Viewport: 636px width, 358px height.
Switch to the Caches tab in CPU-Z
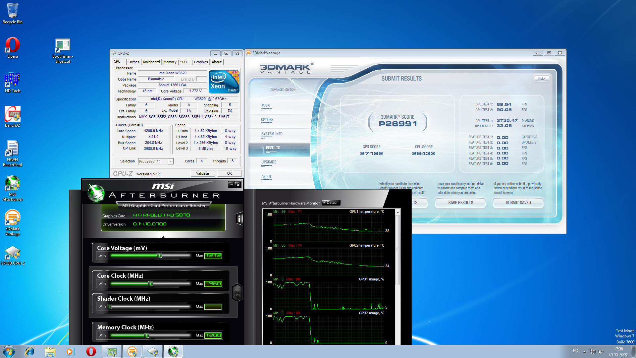pyautogui.click(x=133, y=62)
